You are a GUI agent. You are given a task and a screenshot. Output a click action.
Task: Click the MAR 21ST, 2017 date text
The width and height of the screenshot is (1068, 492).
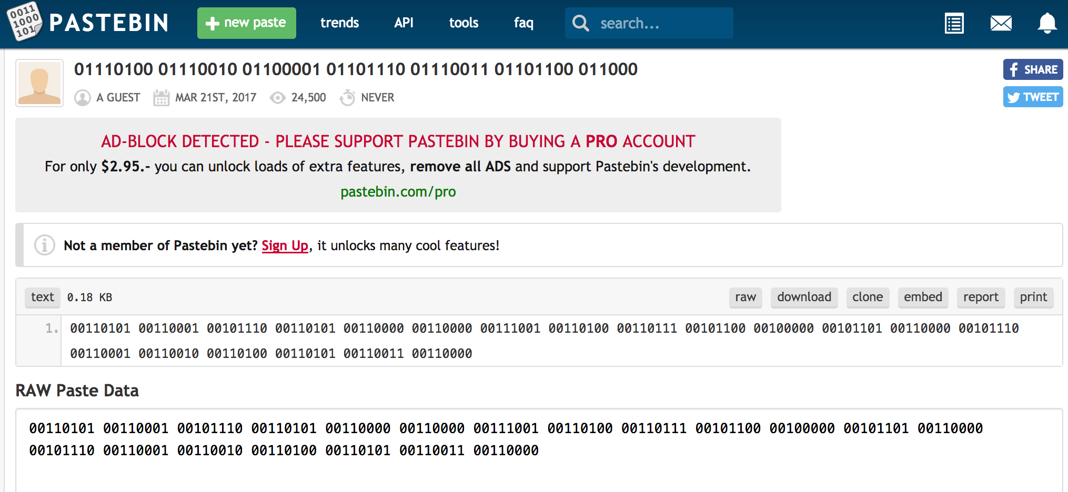216,98
